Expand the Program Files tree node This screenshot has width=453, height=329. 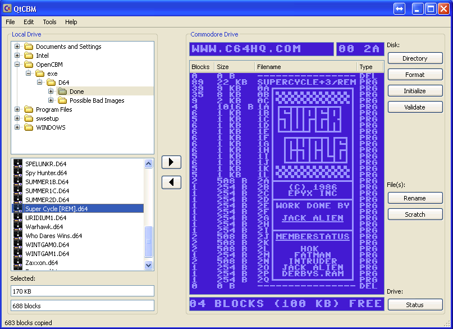(x=17, y=109)
